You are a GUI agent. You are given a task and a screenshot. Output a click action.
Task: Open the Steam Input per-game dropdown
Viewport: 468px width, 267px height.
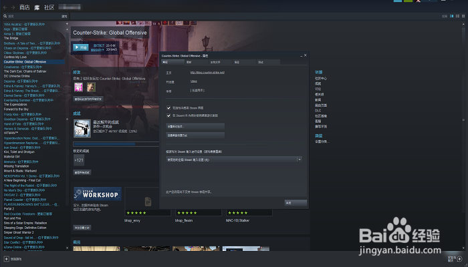(234, 160)
